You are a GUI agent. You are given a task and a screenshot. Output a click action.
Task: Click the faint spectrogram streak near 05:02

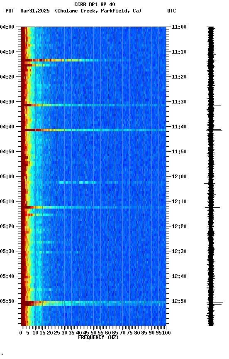[x=88, y=182]
